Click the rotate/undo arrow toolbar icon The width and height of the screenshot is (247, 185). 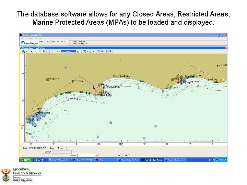point(36,51)
